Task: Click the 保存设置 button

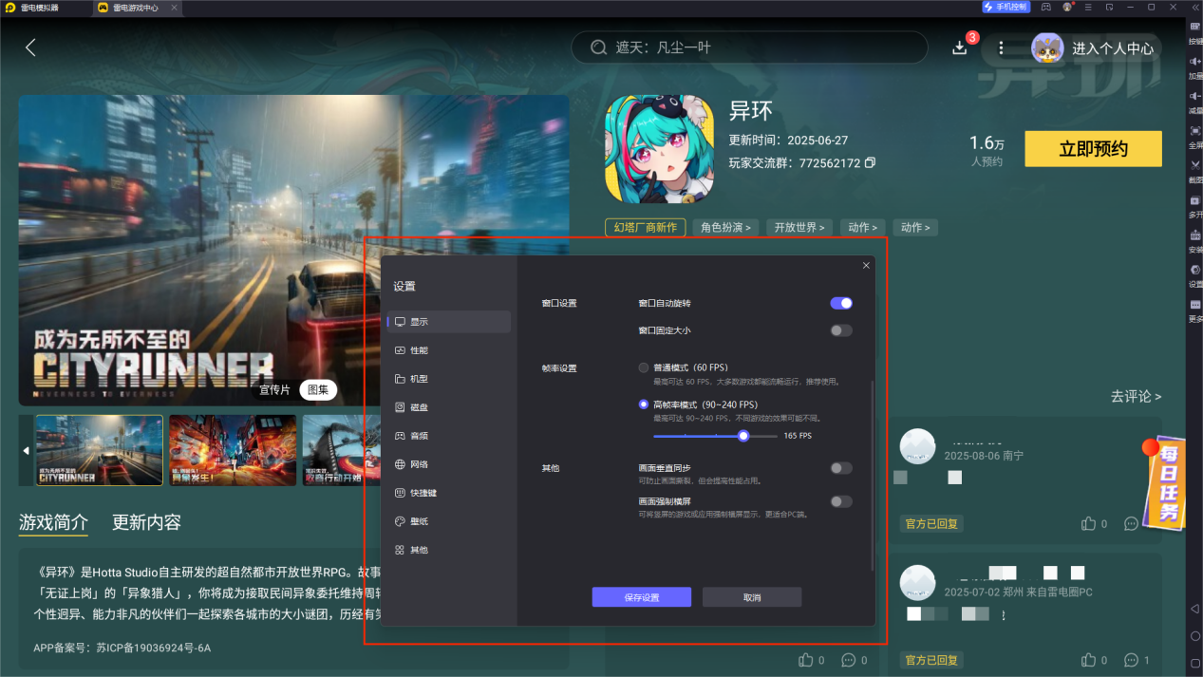Action: tap(642, 597)
